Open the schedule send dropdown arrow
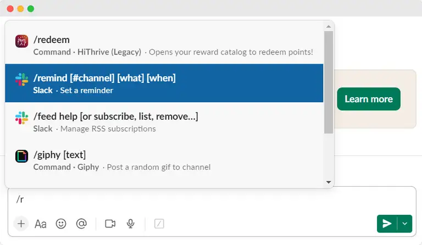 pos(405,224)
